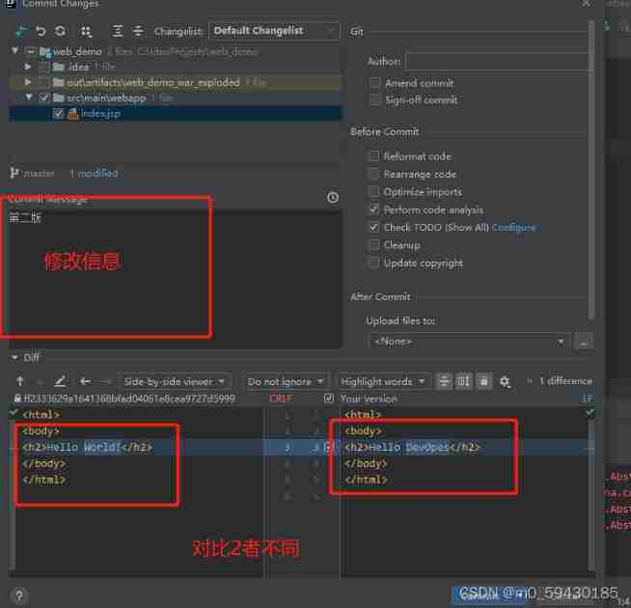This screenshot has height=608, width=631.
Task: Open the Highlight words dropdown
Action: click(x=382, y=381)
